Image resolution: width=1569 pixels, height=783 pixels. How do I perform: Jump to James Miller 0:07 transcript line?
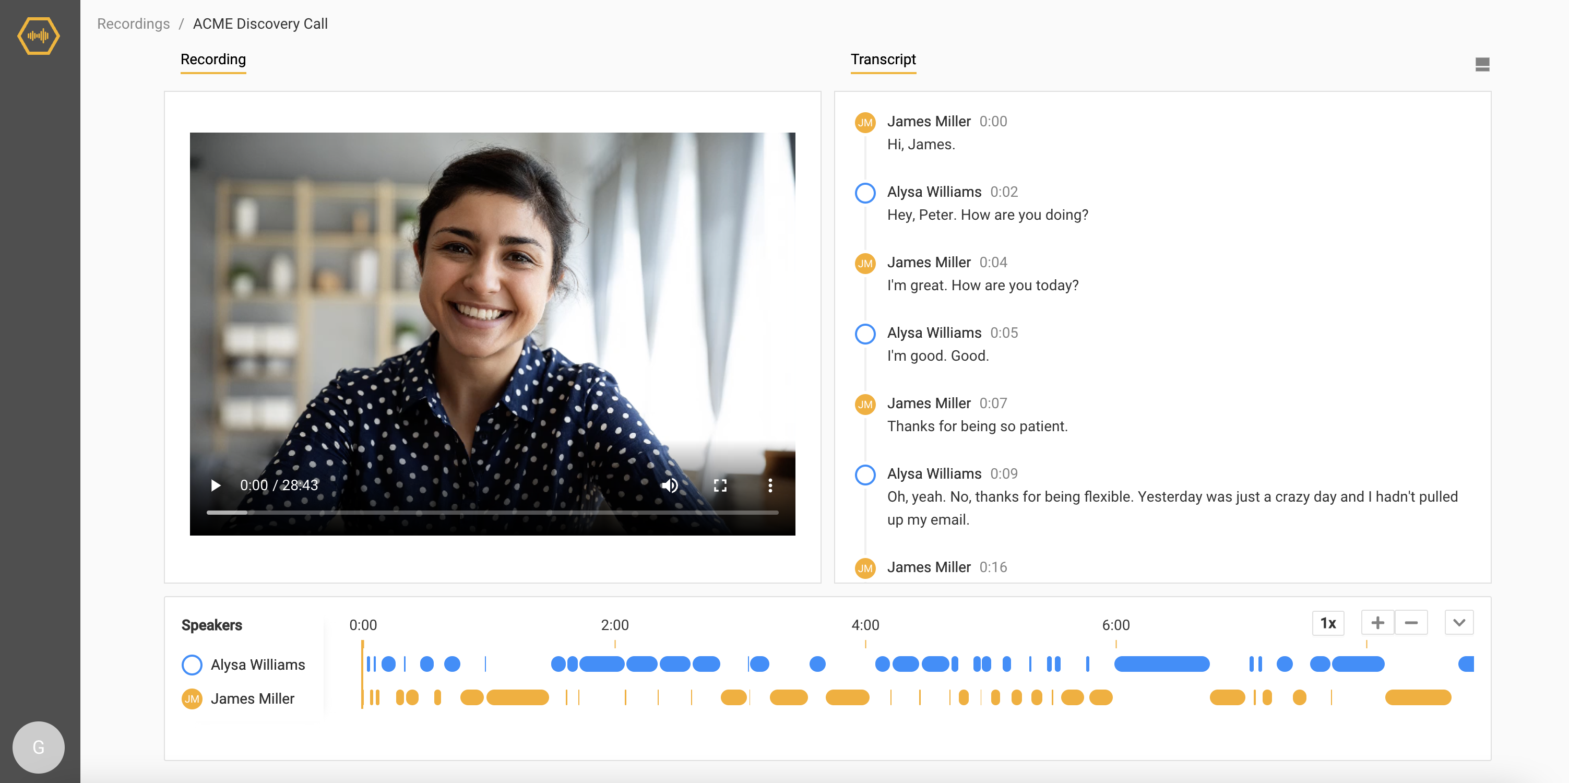pos(977,426)
